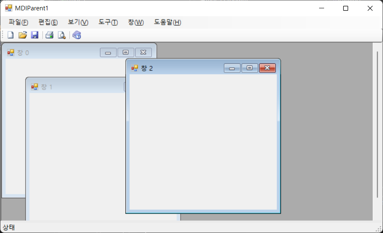This screenshot has height=233, width=383.
Task: Click the window icon of 창 1
Action: pos(34,87)
